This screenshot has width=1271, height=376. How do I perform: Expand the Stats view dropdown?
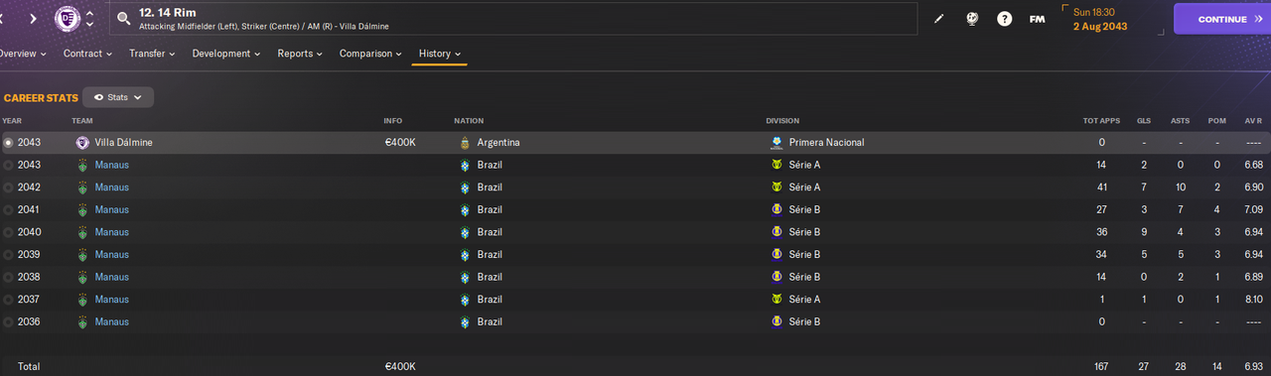tap(118, 97)
